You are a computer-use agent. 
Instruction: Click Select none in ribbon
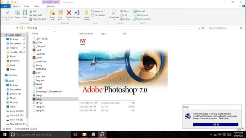(141, 15)
